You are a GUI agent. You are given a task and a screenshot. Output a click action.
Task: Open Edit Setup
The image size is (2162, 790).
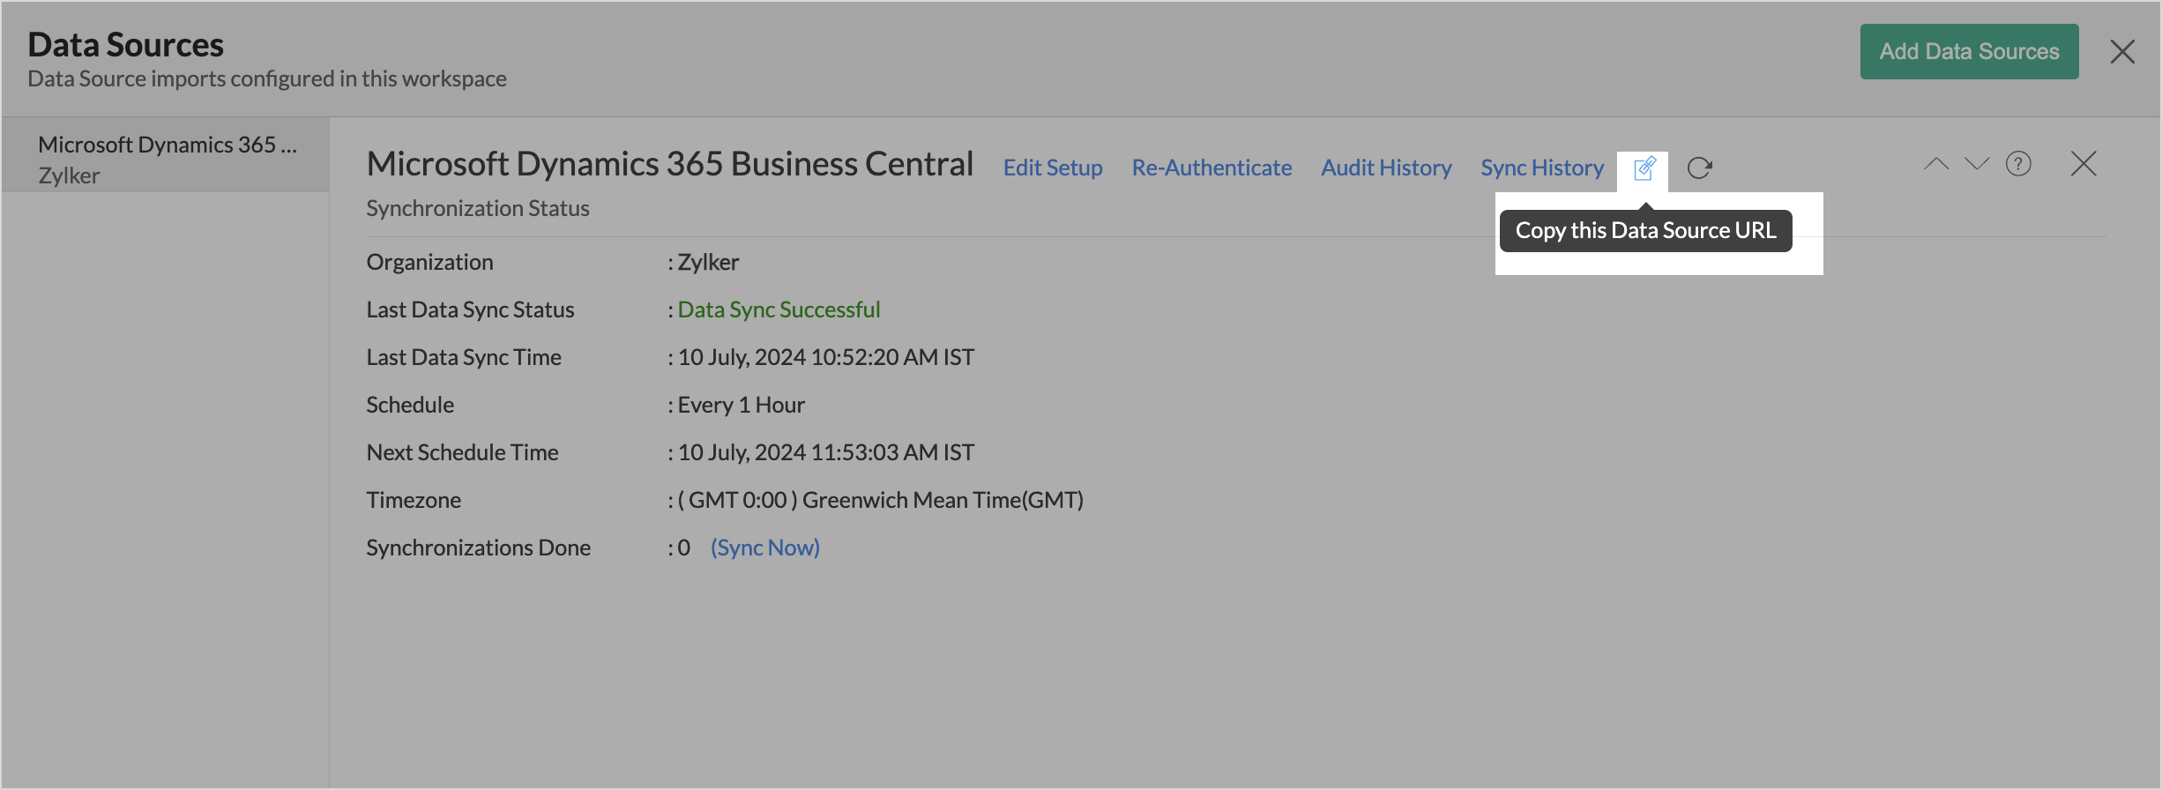pos(1053,168)
